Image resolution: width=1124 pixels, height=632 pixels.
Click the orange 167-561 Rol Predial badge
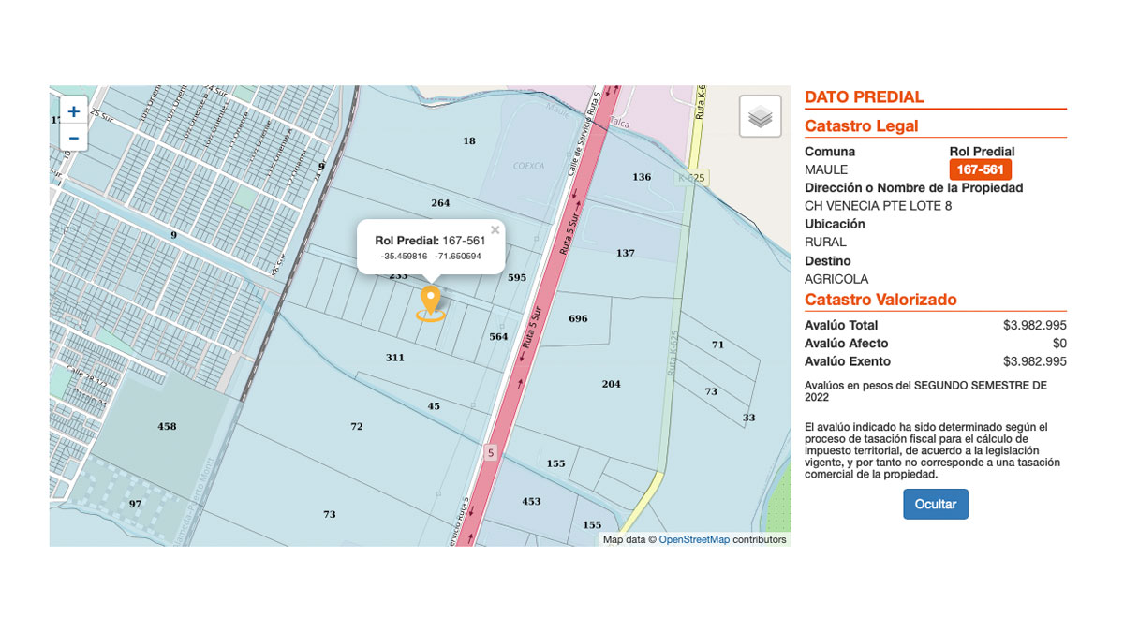[x=980, y=169]
